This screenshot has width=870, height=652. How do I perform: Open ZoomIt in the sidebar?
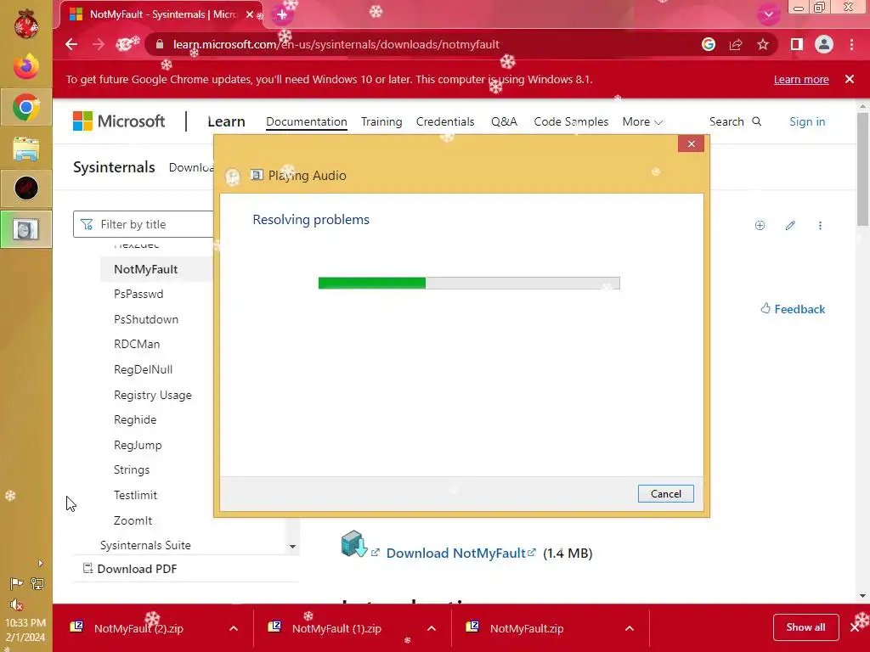[133, 520]
